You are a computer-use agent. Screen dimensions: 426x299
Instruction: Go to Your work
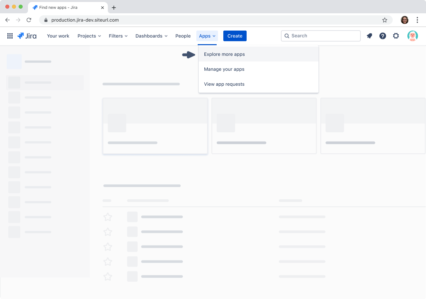58,36
